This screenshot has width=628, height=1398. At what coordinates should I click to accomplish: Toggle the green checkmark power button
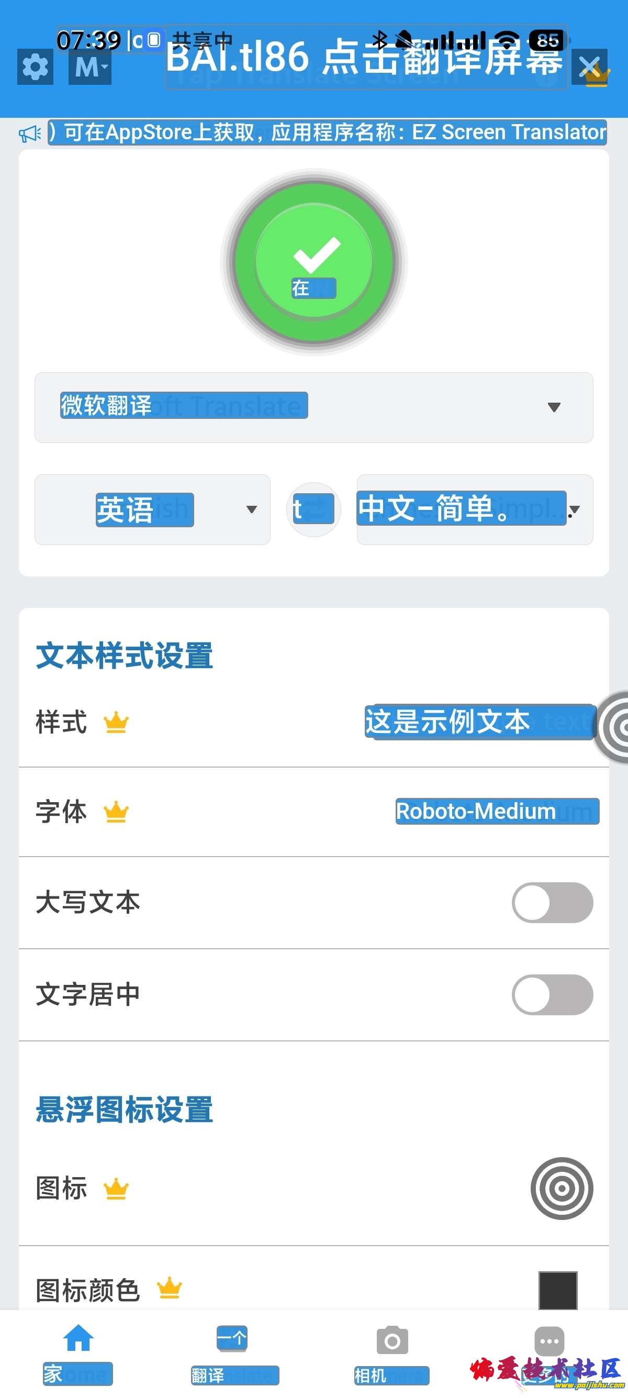tap(314, 263)
